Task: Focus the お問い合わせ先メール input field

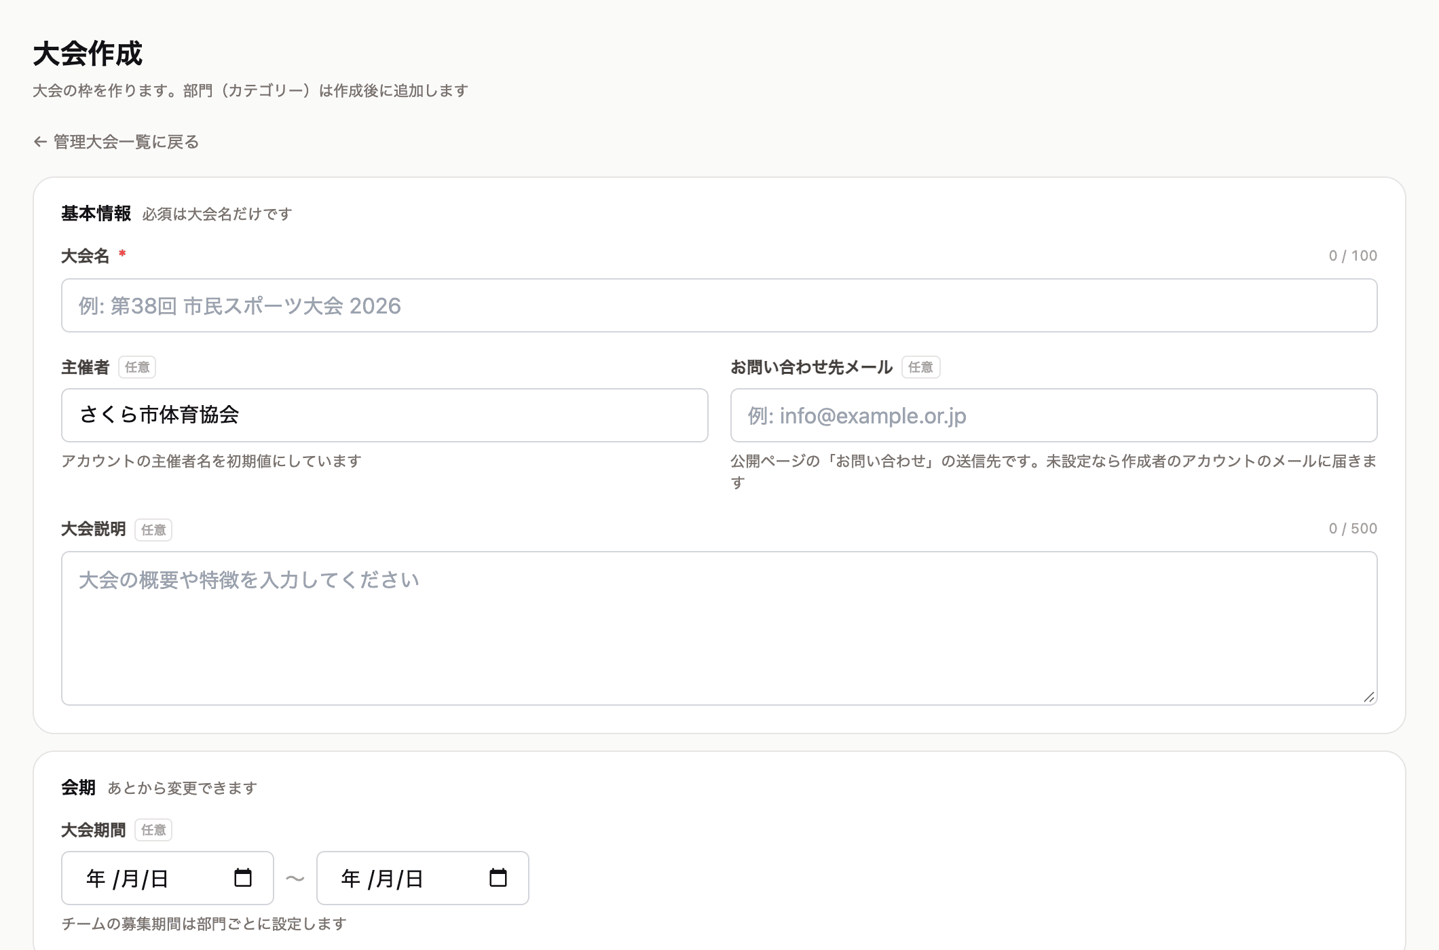Action: pos(1053,415)
